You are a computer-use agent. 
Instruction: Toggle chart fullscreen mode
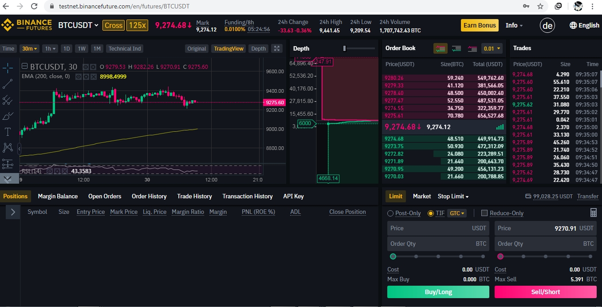(x=276, y=48)
